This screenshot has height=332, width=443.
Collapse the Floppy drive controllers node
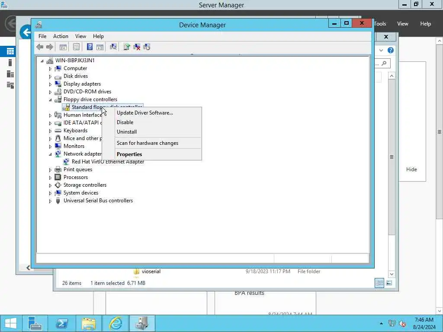pyautogui.click(x=50, y=100)
